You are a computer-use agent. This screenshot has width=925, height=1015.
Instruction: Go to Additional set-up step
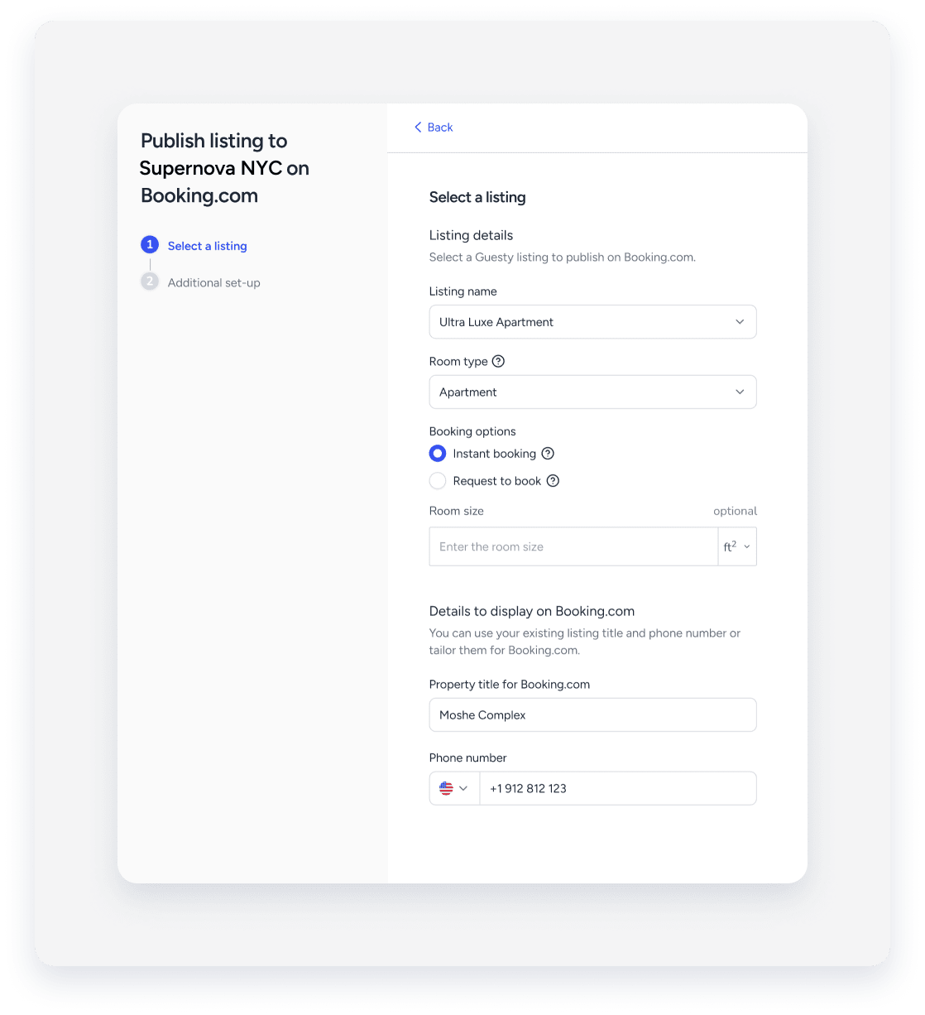pos(214,282)
